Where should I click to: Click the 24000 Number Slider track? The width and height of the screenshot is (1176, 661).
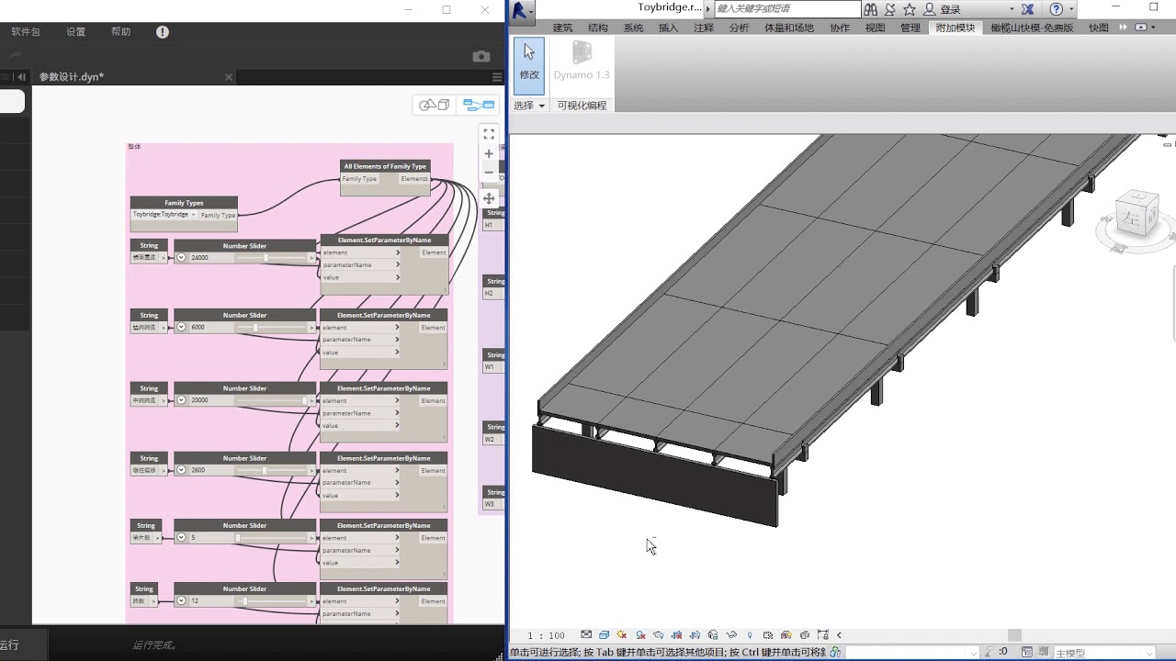click(x=273, y=258)
